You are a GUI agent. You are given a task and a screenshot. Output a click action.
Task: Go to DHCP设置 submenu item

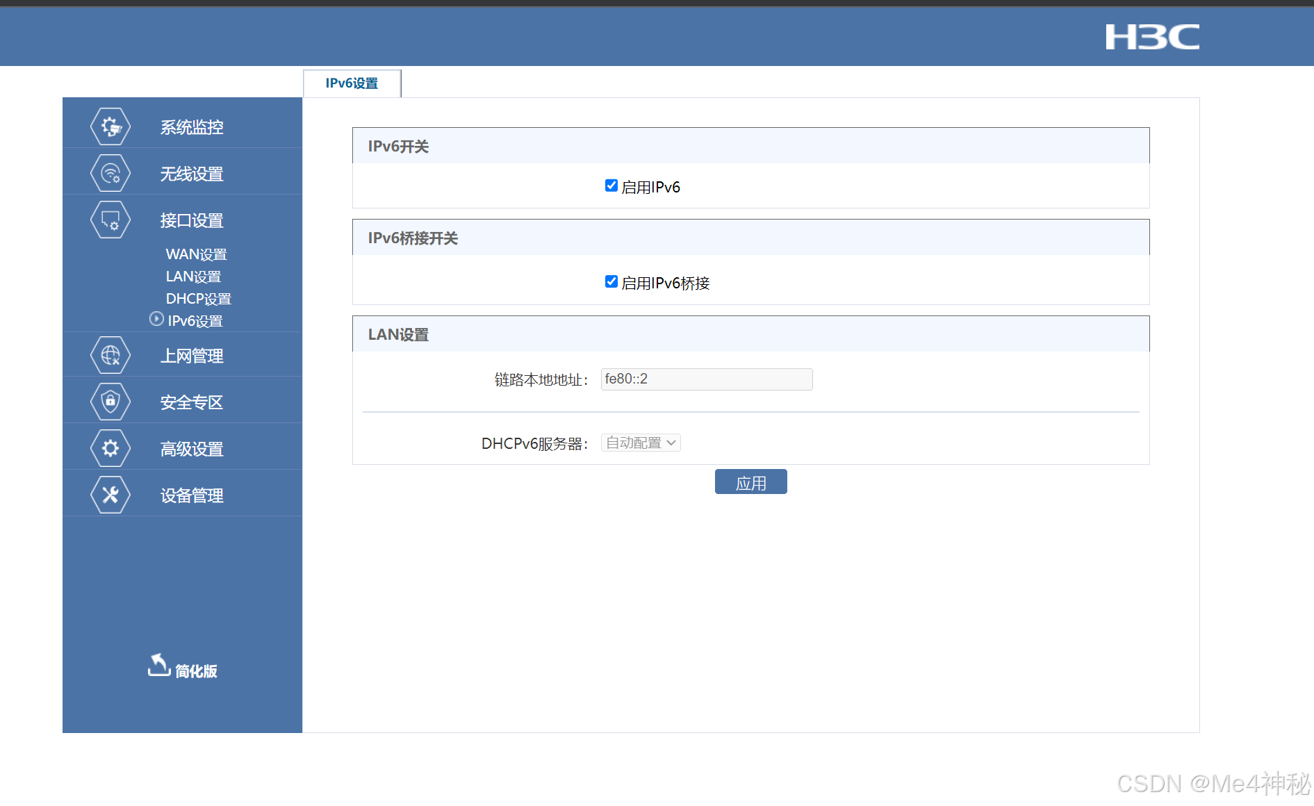tap(198, 299)
